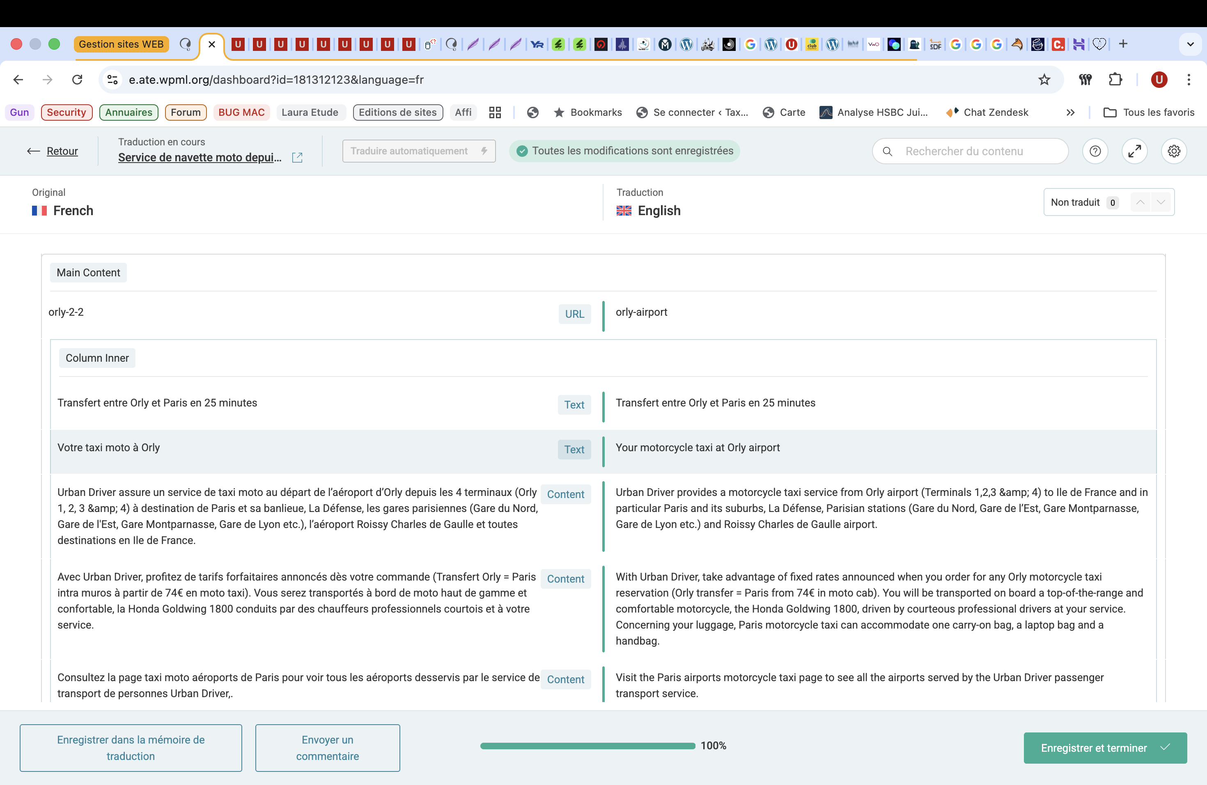Open Chrome three-dot menu

coord(1189,80)
